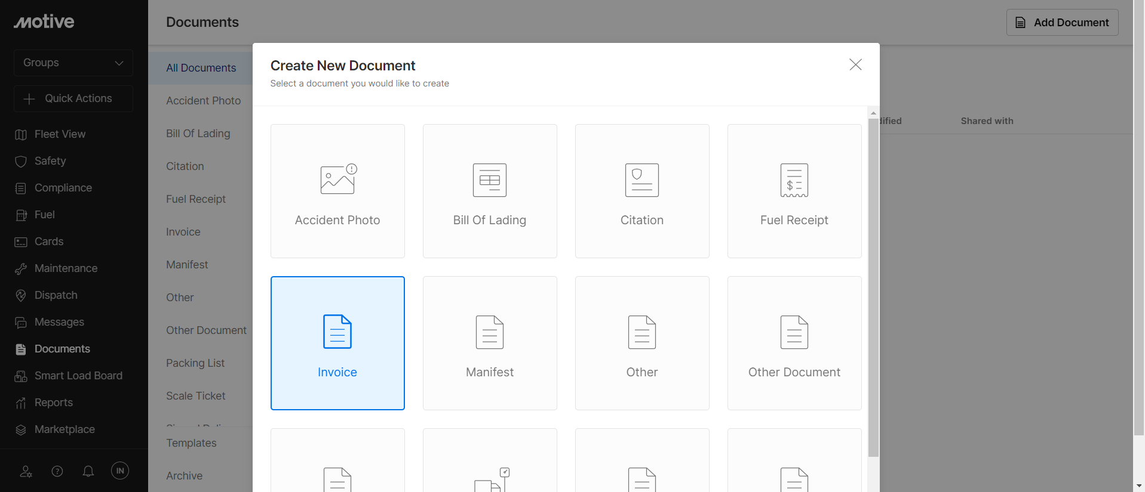
Task: Click the help question mark icon
Action: 57,471
